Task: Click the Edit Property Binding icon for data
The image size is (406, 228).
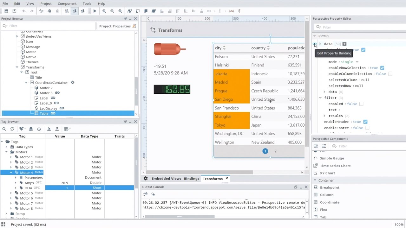Action: pos(314,44)
